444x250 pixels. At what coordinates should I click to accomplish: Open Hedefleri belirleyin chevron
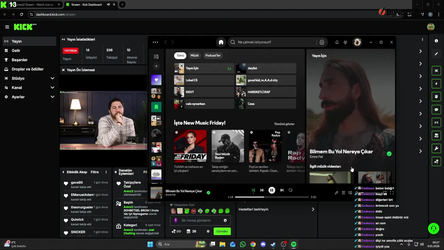(313, 209)
